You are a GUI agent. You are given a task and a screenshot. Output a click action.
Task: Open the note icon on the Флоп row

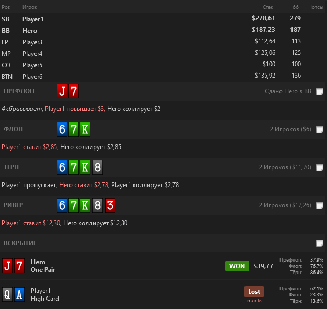click(320, 130)
